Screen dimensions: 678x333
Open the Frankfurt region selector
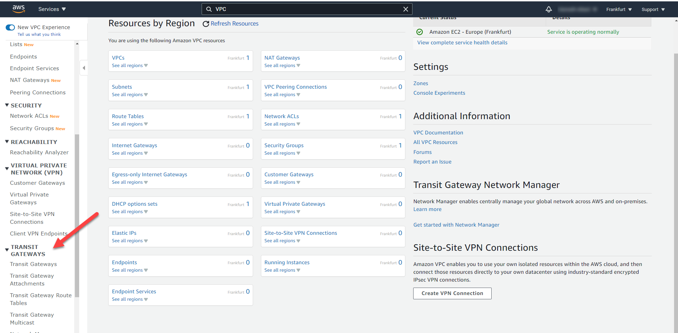click(x=618, y=9)
